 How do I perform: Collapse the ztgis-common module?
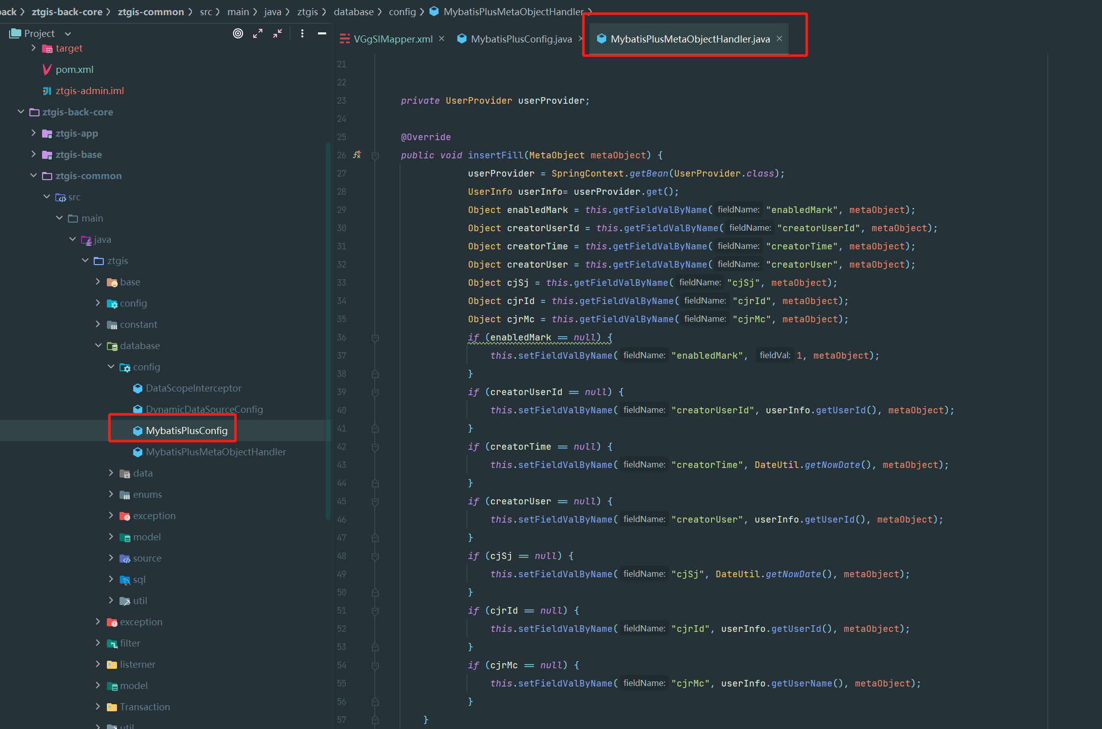33,176
